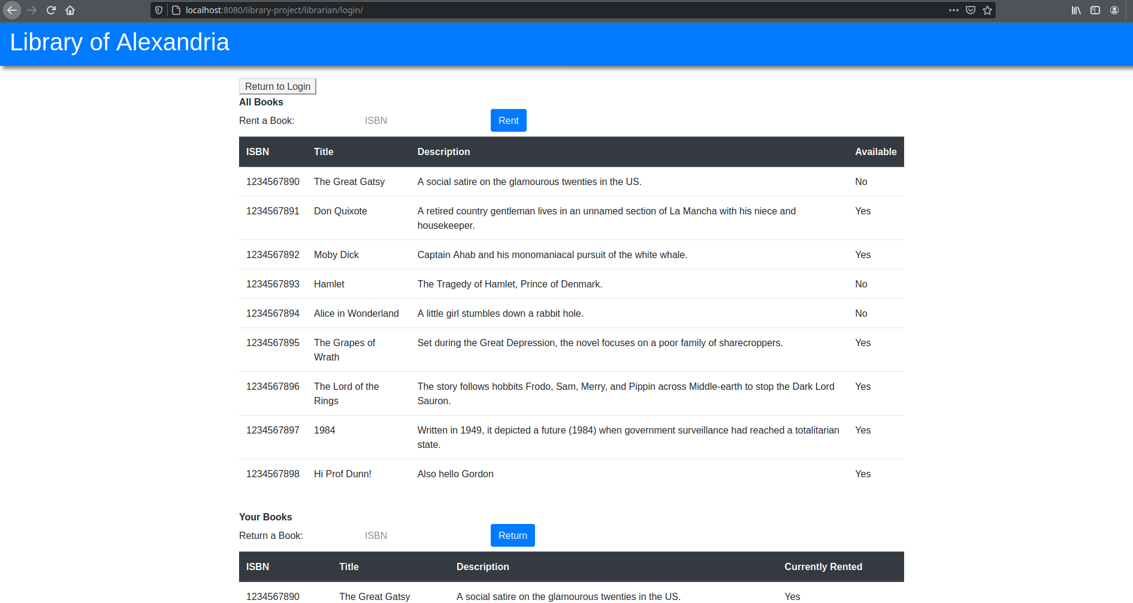
Task: Click the title Moby Dick
Action: click(336, 255)
